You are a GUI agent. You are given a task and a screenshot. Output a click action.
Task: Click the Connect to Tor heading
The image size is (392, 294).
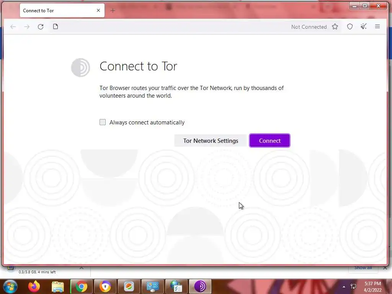[138, 67]
